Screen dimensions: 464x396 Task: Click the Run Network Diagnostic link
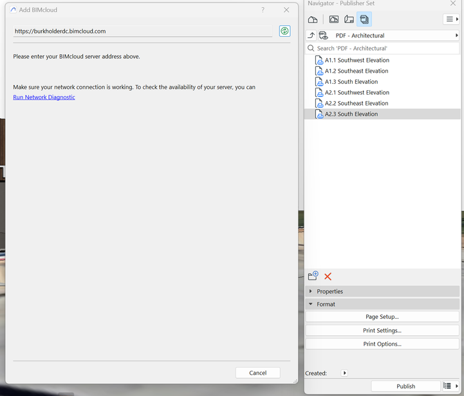click(x=44, y=97)
